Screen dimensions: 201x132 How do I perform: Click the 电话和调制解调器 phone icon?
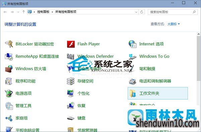[133, 81]
